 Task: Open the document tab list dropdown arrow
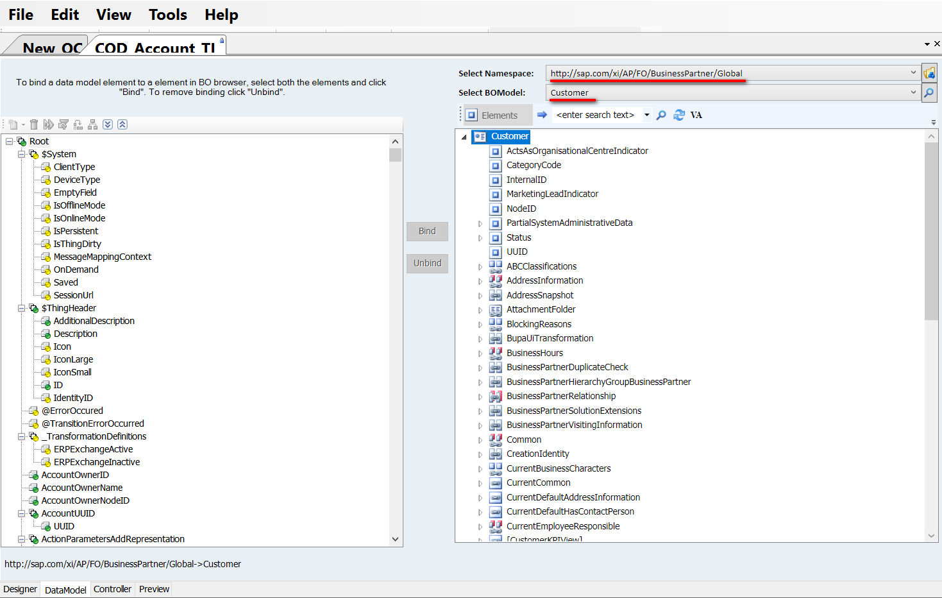(927, 44)
